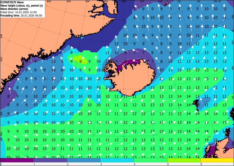The height and width of the screenshot is (166, 234).
Task: Click colorbar tick label '6'
Action: (201, 164)
